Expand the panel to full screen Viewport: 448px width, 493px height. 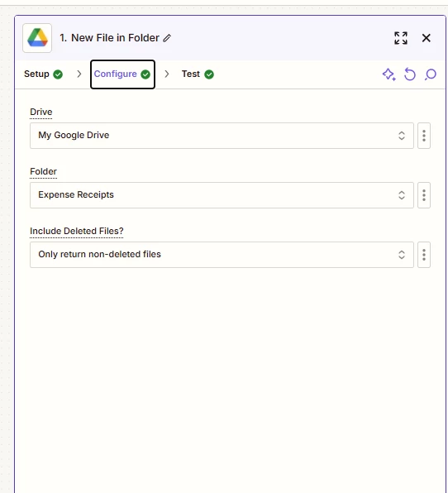pos(401,38)
